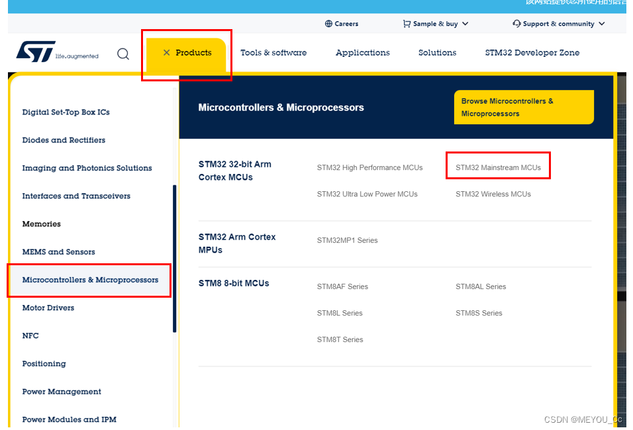Select the NFC category
Viewport: 633px width, 430px height.
[x=30, y=335]
